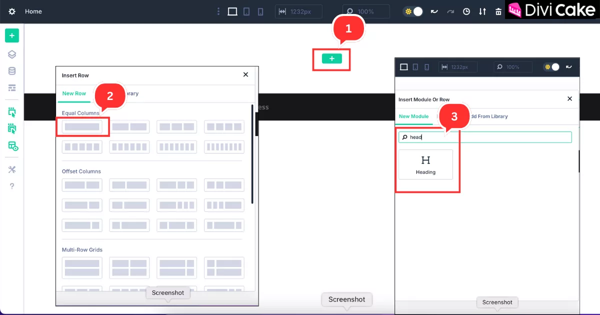Select tablet view in main top bar
600x315 pixels.
click(x=246, y=11)
